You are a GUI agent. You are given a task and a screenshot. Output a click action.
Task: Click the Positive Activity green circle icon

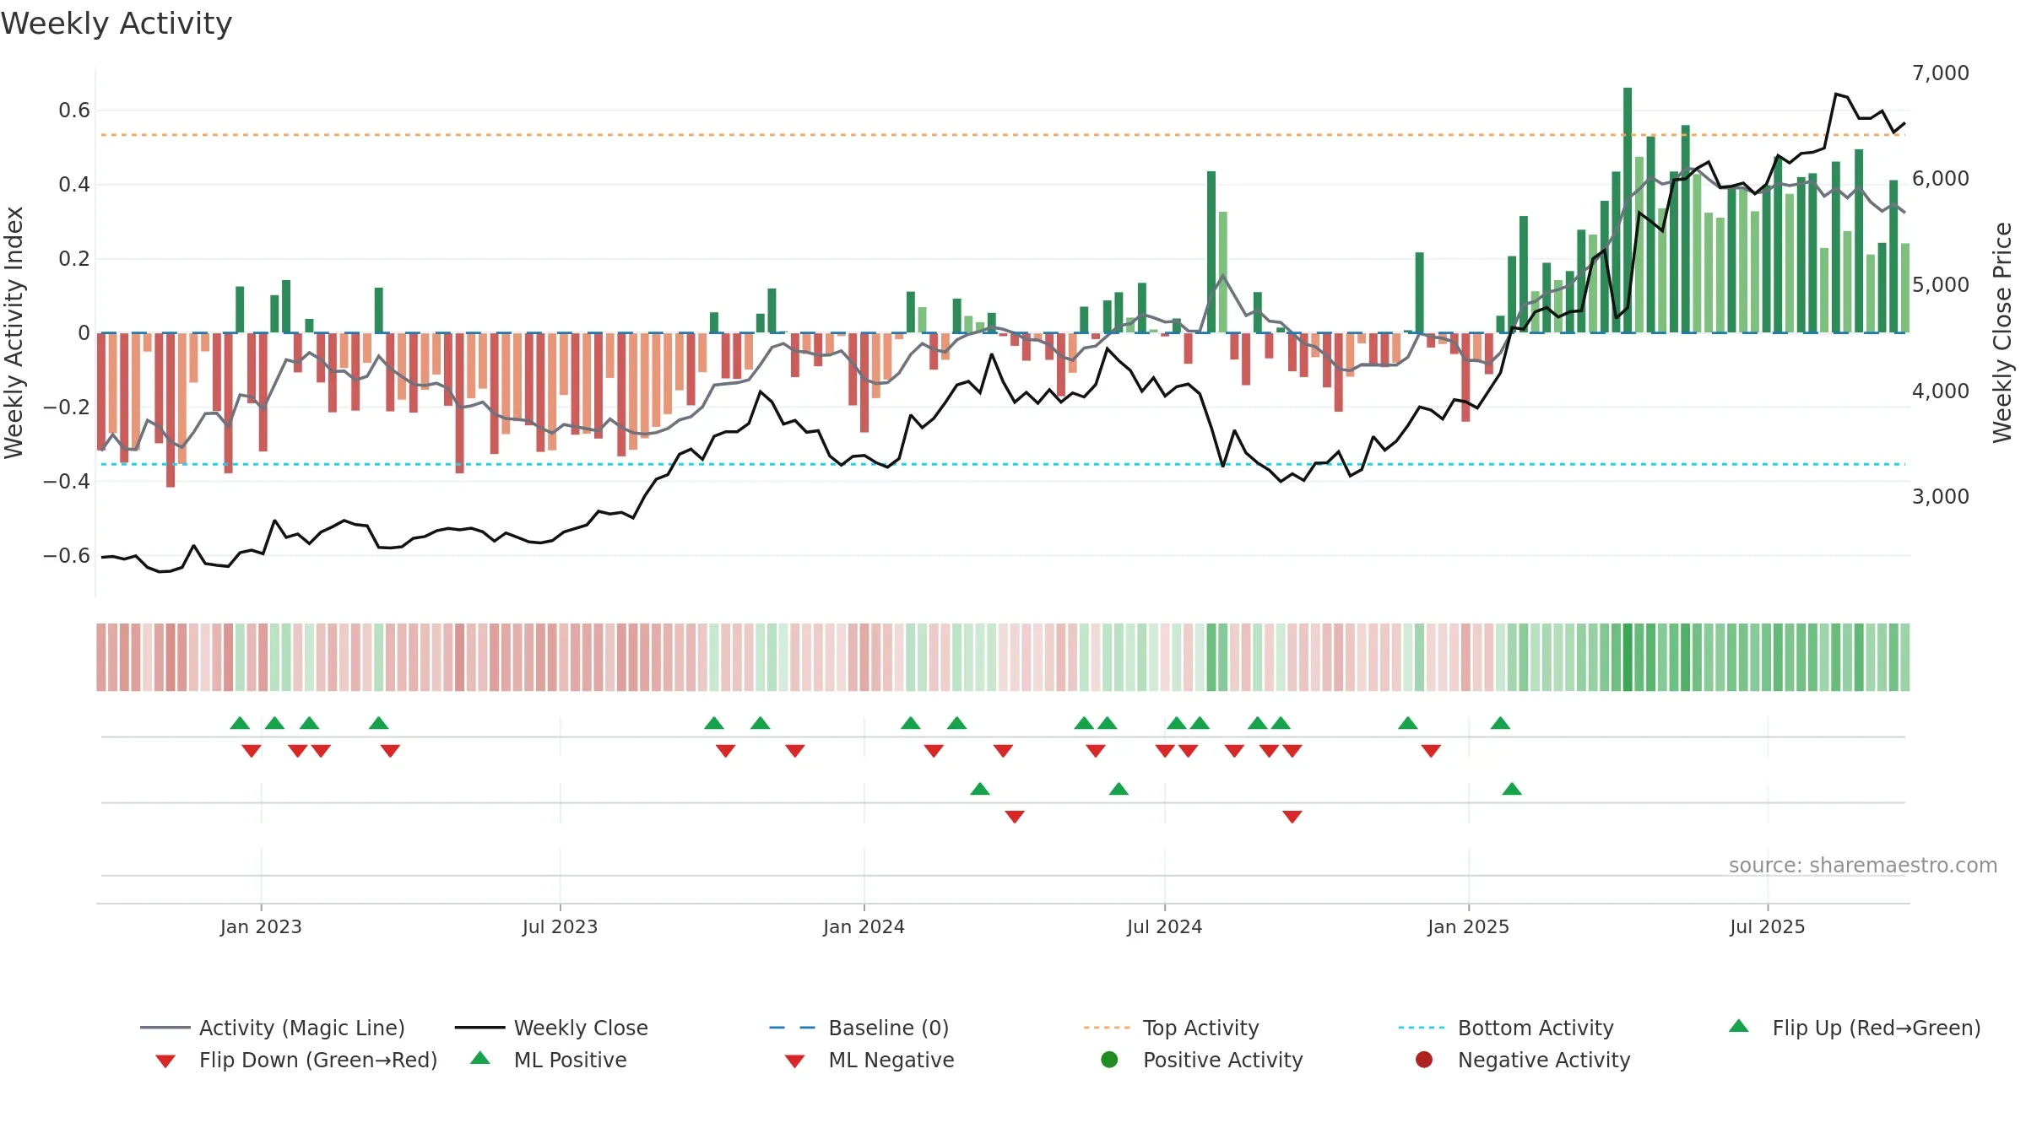1110,1060
